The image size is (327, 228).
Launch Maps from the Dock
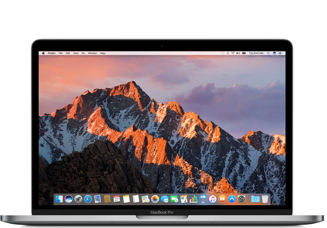click(x=145, y=199)
